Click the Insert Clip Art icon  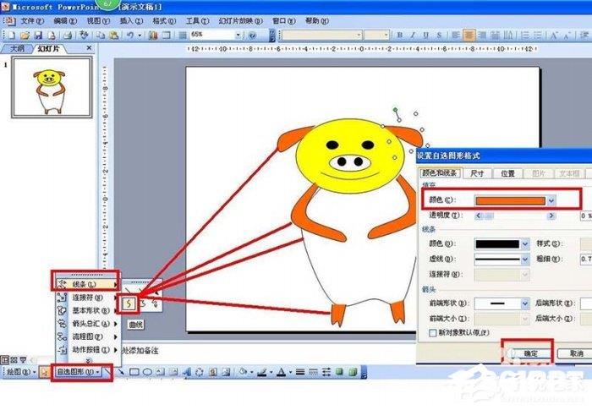pyautogui.click(x=212, y=372)
